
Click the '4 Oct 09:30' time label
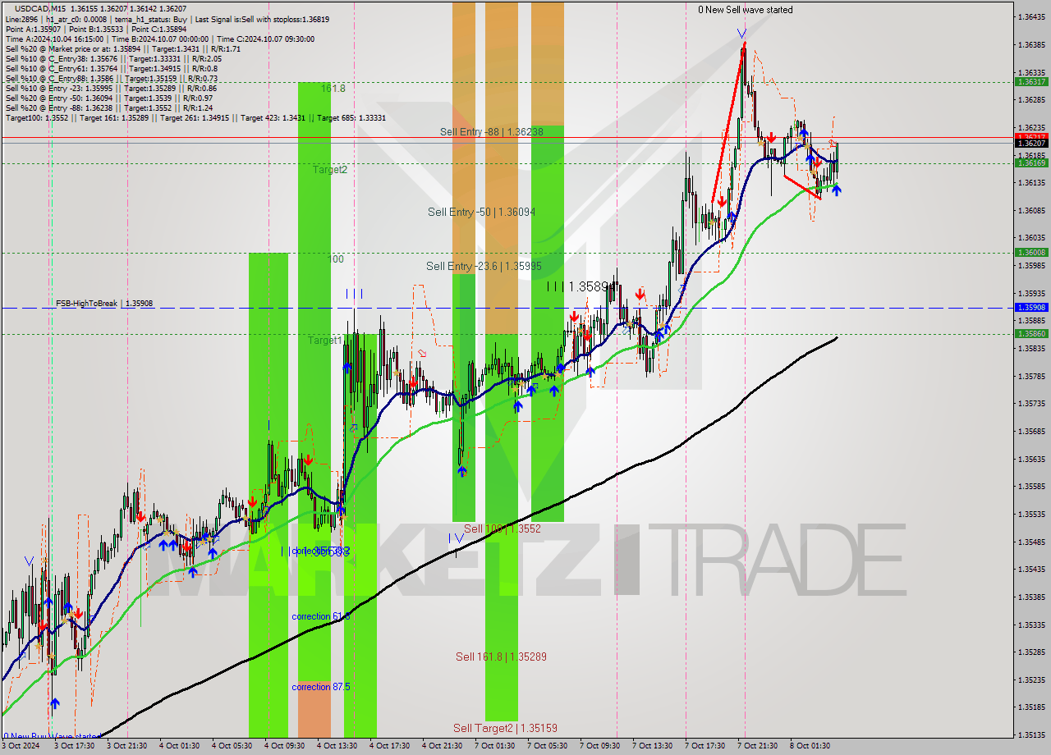click(283, 746)
